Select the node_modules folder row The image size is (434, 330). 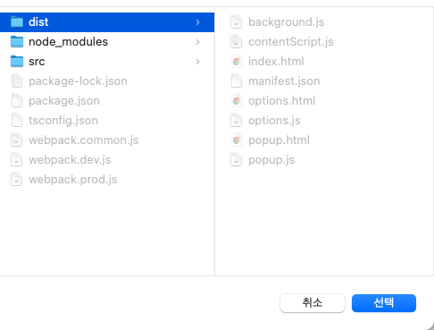[x=107, y=42]
